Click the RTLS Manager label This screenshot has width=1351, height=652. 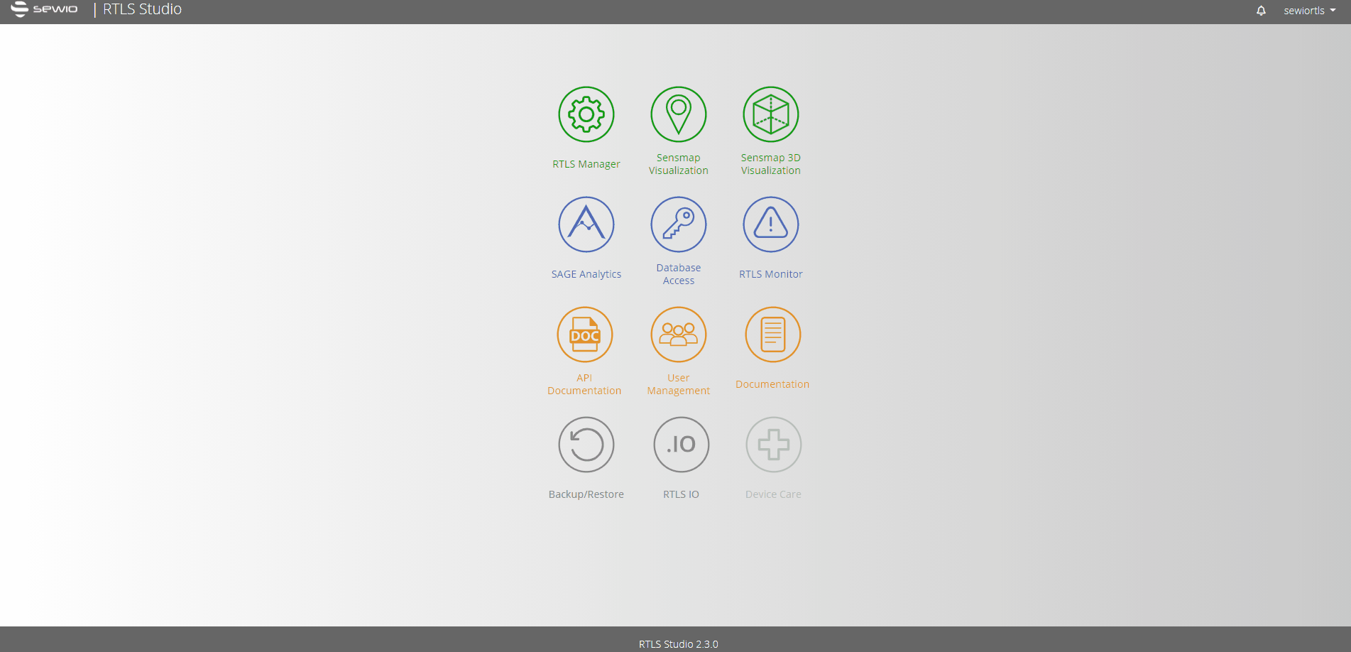click(586, 164)
